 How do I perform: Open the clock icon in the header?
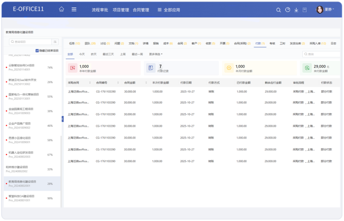[x=287, y=10]
